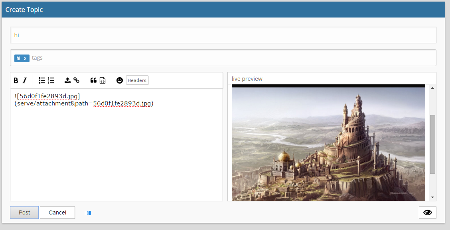The height and width of the screenshot is (230, 450).
Task: Click the upload attachment icon
Action: coord(67,80)
